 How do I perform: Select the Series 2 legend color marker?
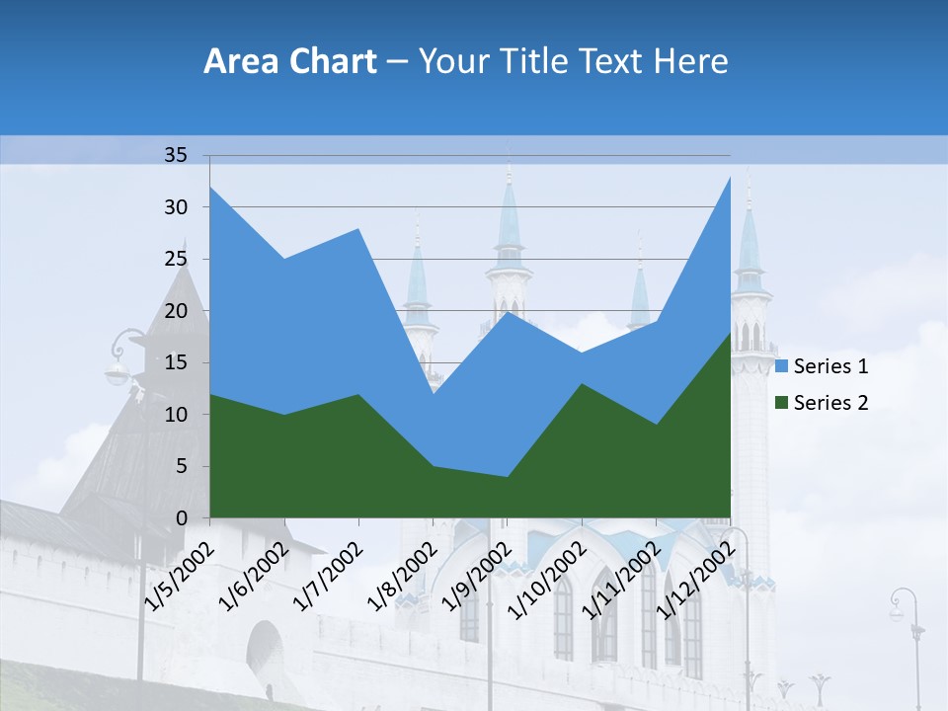(x=780, y=402)
